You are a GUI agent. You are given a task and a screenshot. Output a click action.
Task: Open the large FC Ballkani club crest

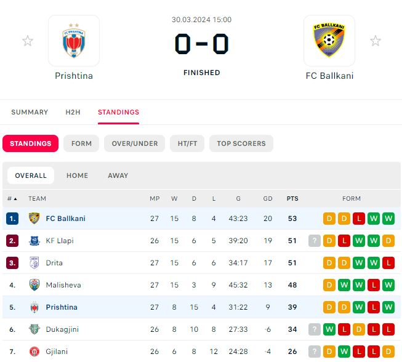(x=329, y=41)
